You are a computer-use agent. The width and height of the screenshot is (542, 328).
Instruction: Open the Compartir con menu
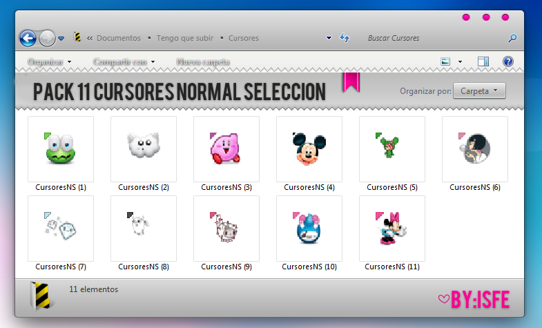click(x=124, y=62)
